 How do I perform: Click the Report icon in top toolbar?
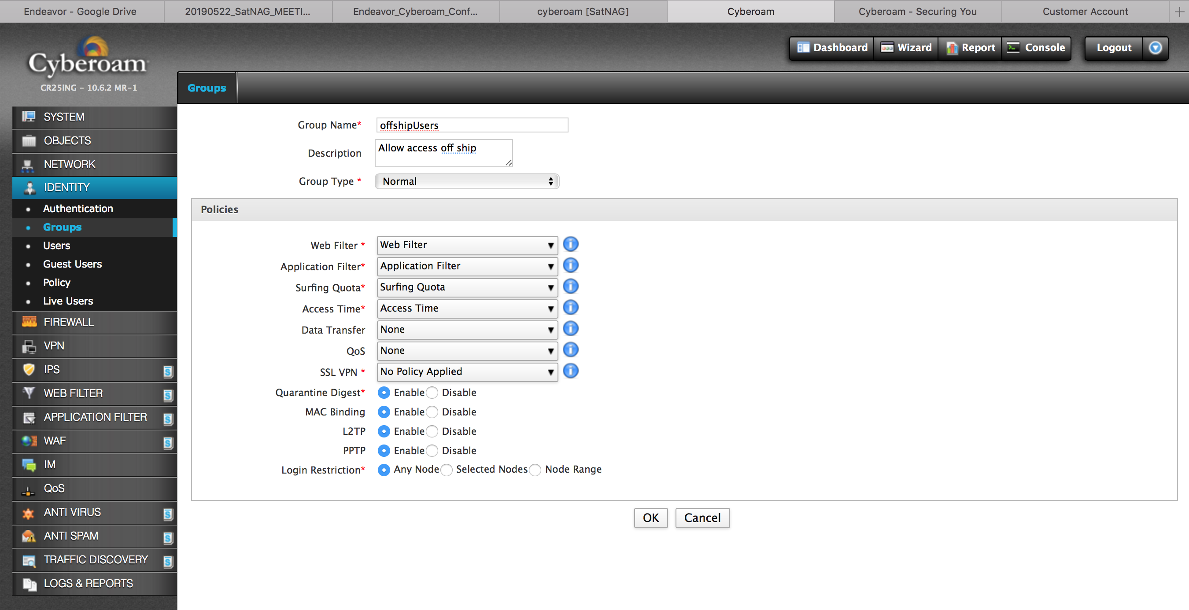point(951,48)
